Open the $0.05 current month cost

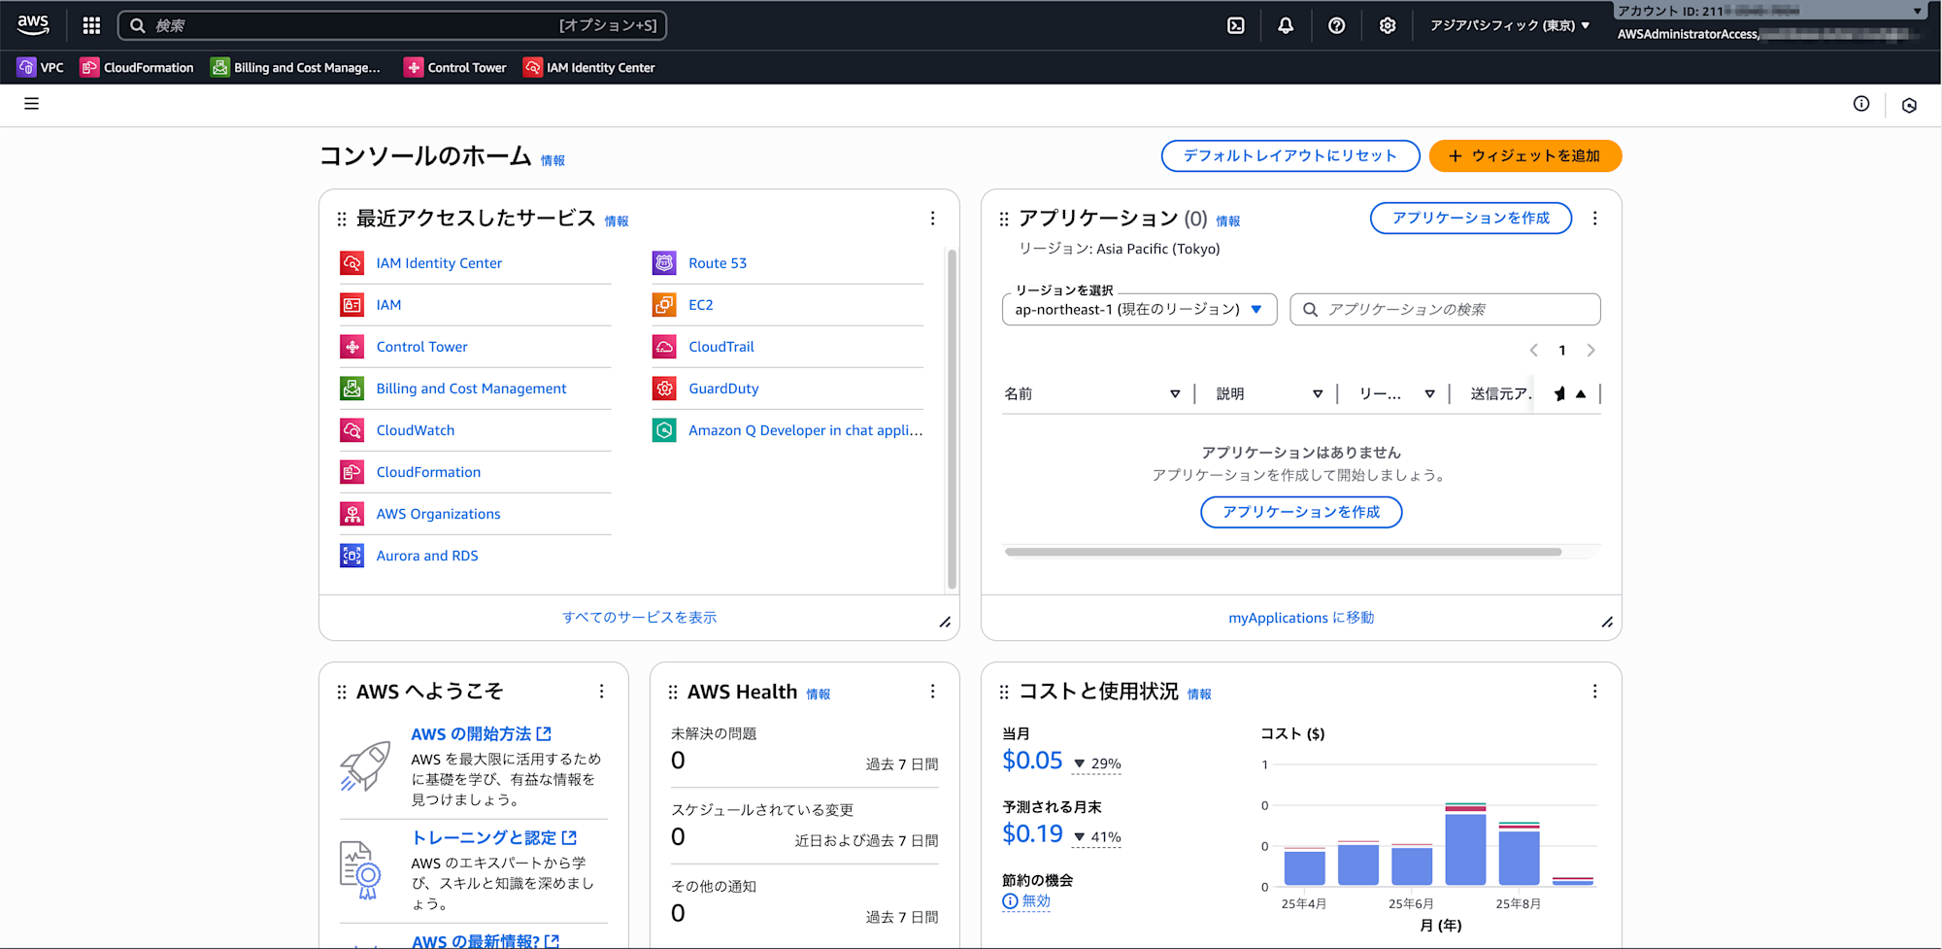[1032, 761]
